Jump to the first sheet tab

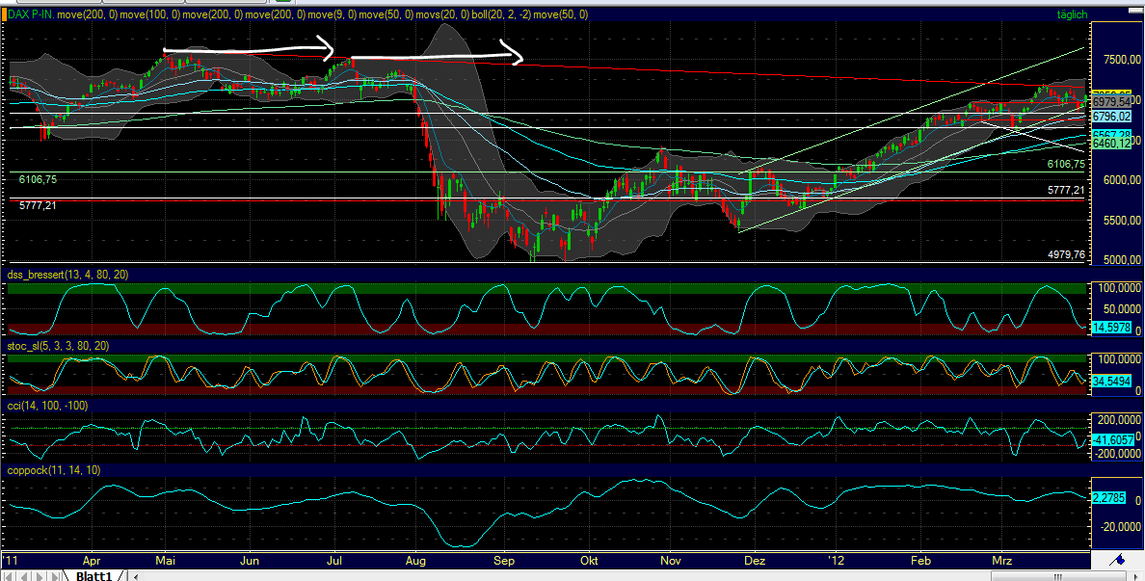coord(9,576)
